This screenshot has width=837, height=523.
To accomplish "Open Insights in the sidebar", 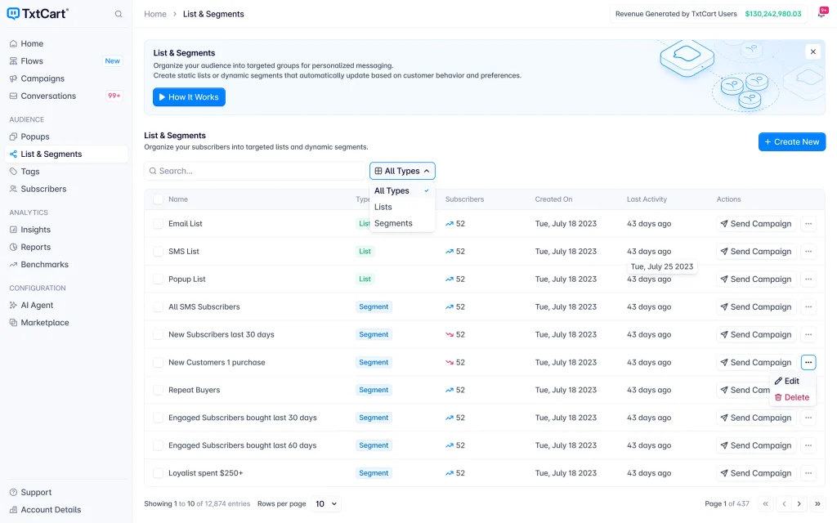I will (66, 230).
